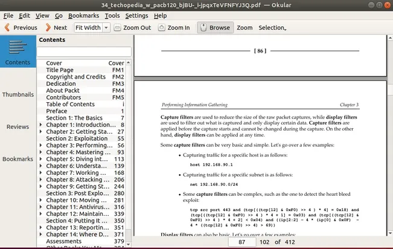This screenshot has width=393, height=249.
Task: Open the Settings menu
Action: [x=136, y=15]
